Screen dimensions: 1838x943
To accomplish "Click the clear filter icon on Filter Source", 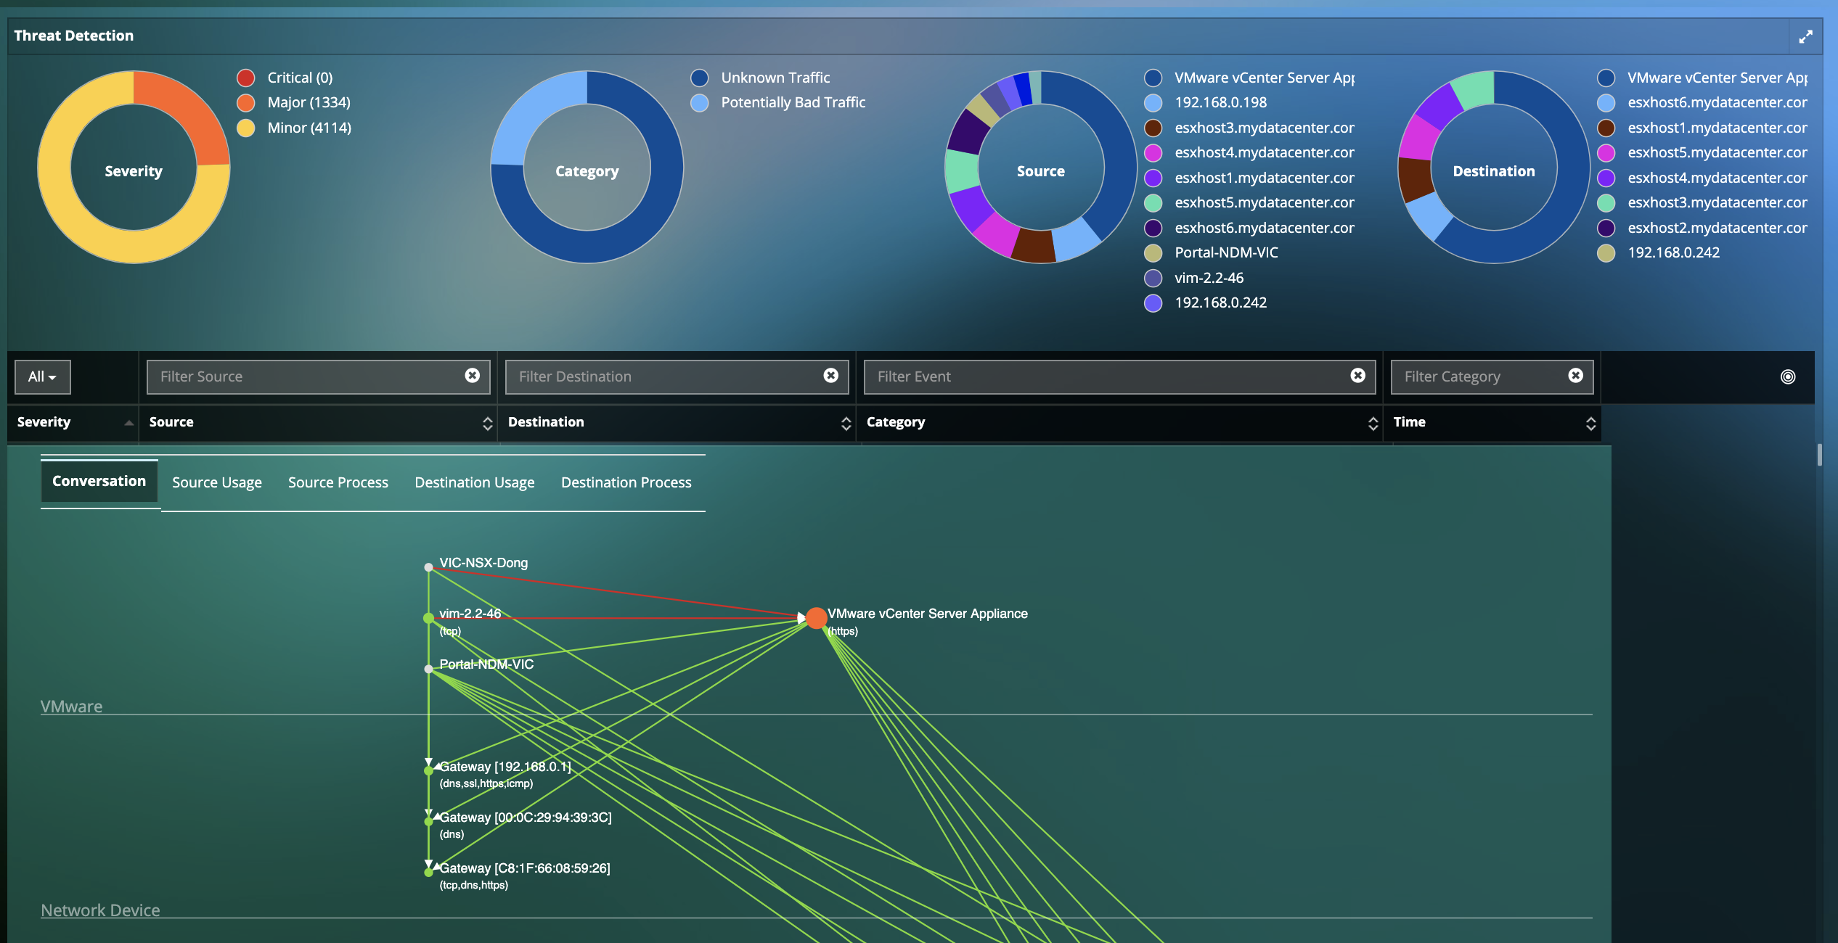I will (x=474, y=375).
